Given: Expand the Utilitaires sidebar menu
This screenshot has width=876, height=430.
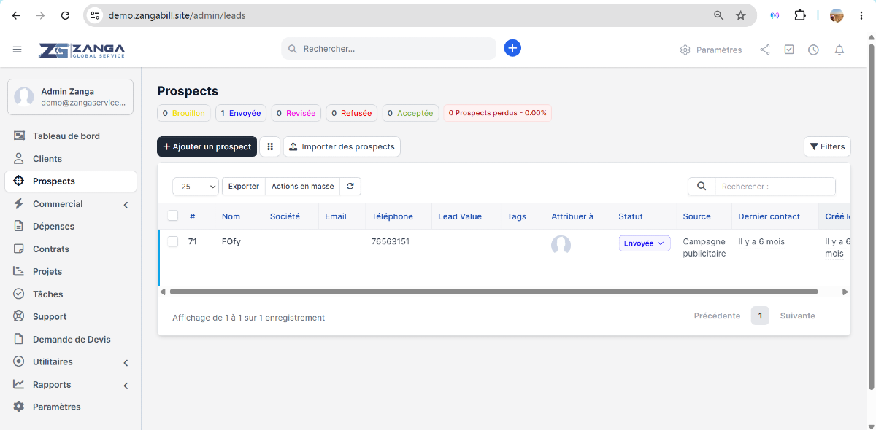Looking at the screenshot, I should [x=71, y=362].
